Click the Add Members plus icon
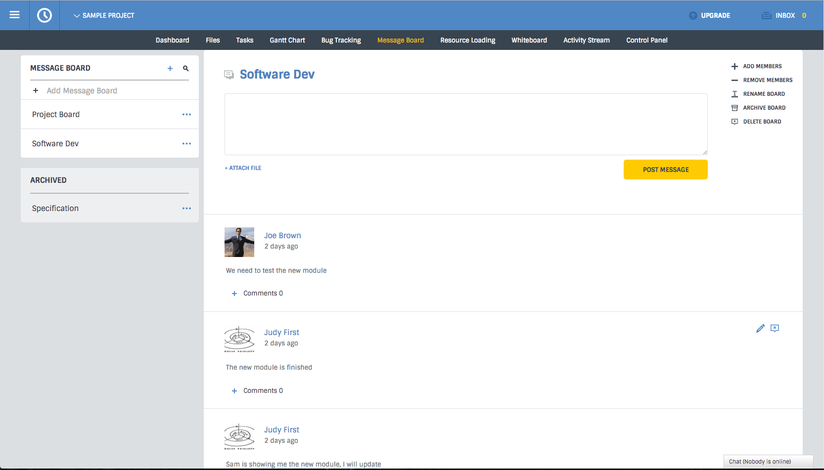Screen dimensions: 824x470 [x=734, y=66]
